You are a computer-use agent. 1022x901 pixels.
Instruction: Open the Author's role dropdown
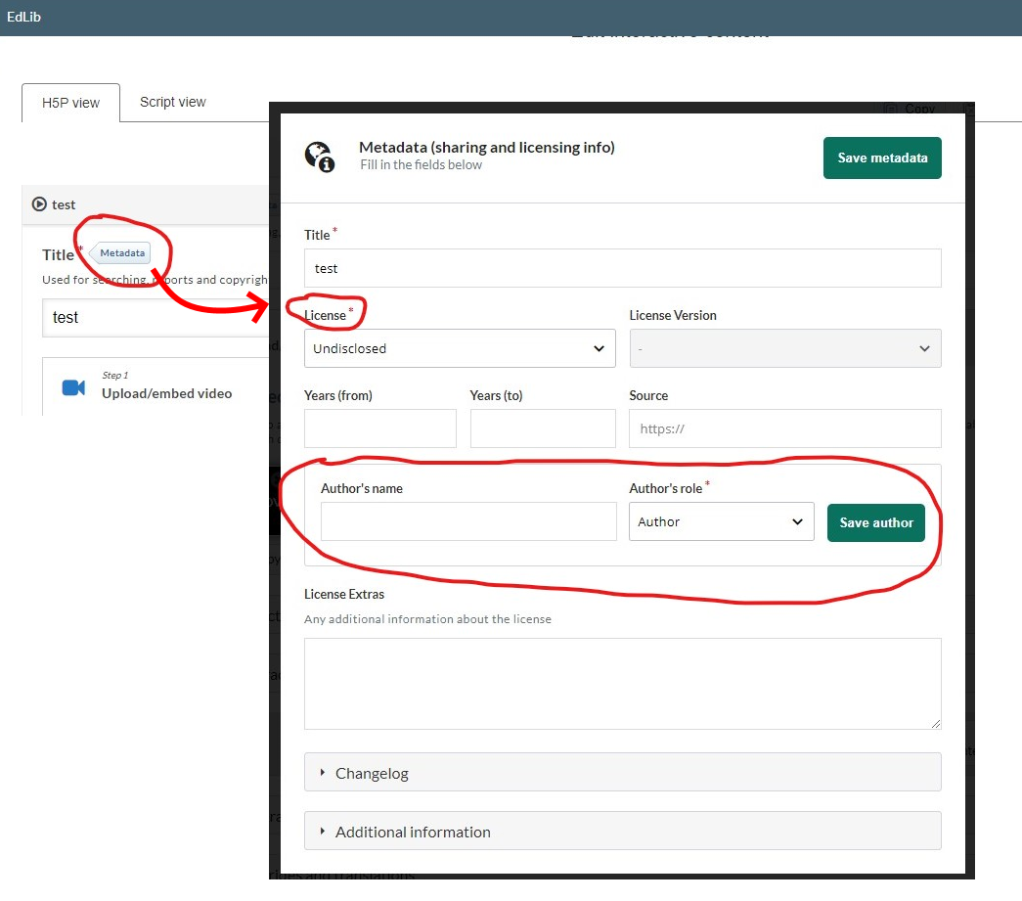tap(721, 521)
